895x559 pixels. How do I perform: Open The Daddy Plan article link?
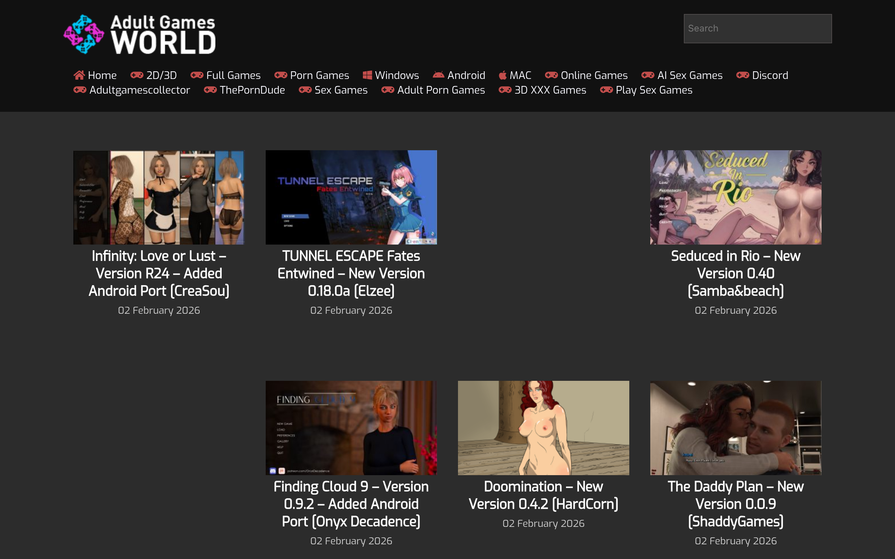pyautogui.click(x=736, y=503)
